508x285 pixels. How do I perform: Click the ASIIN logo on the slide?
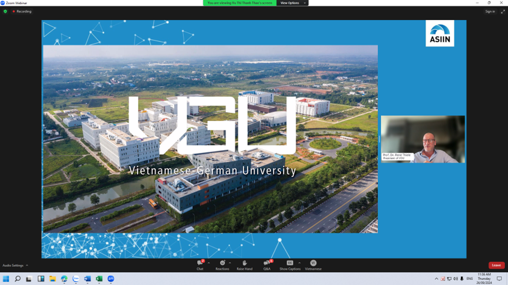(440, 33)
